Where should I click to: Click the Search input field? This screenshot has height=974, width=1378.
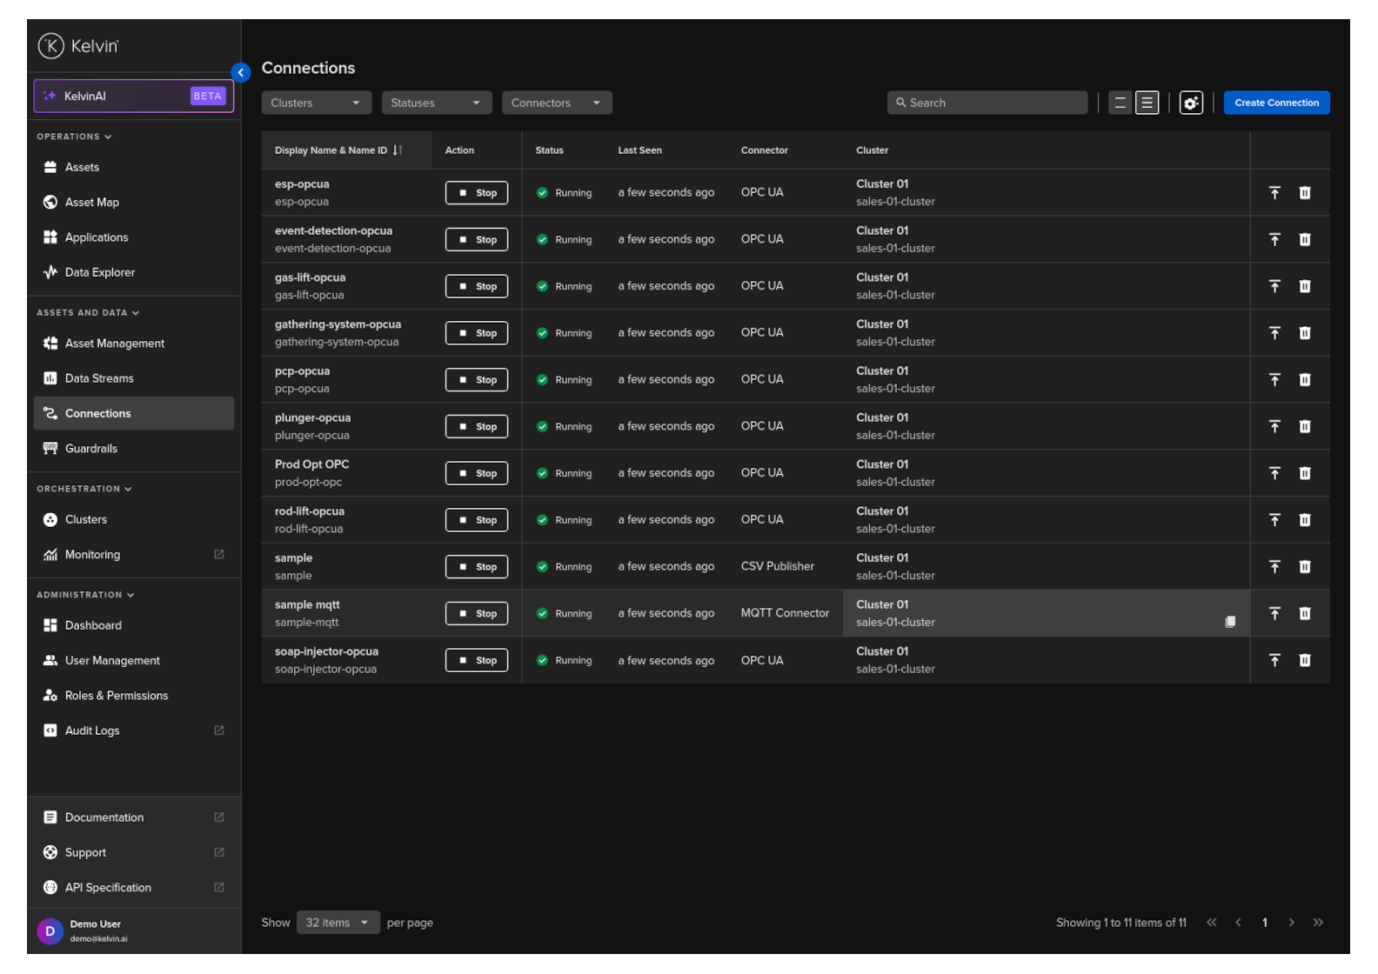click(x=987, y=103)
